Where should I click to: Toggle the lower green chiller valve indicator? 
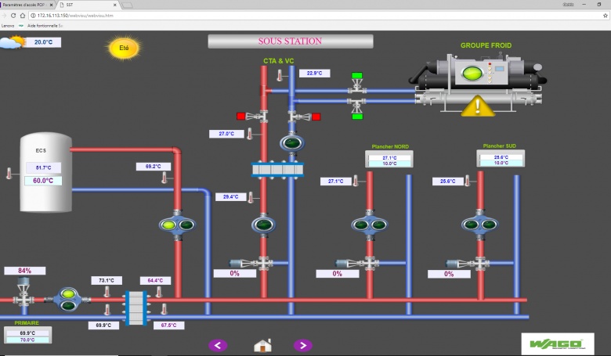click(x=357, y=117)
